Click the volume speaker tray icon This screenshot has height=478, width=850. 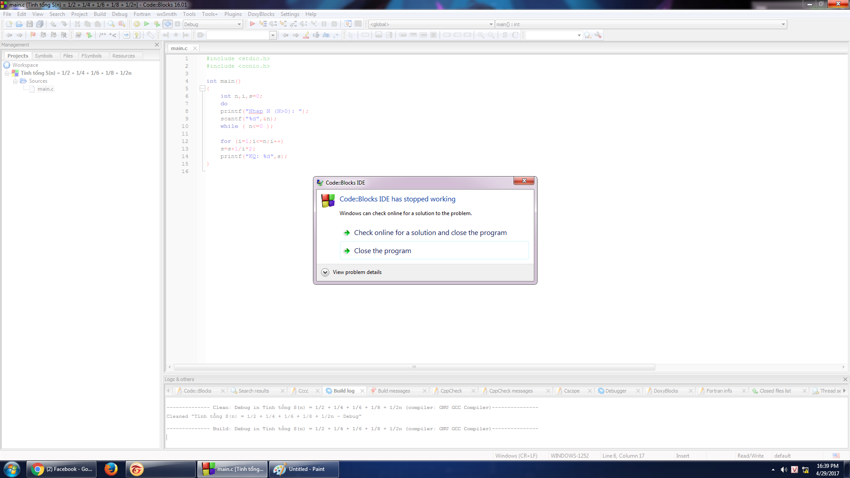784,470
